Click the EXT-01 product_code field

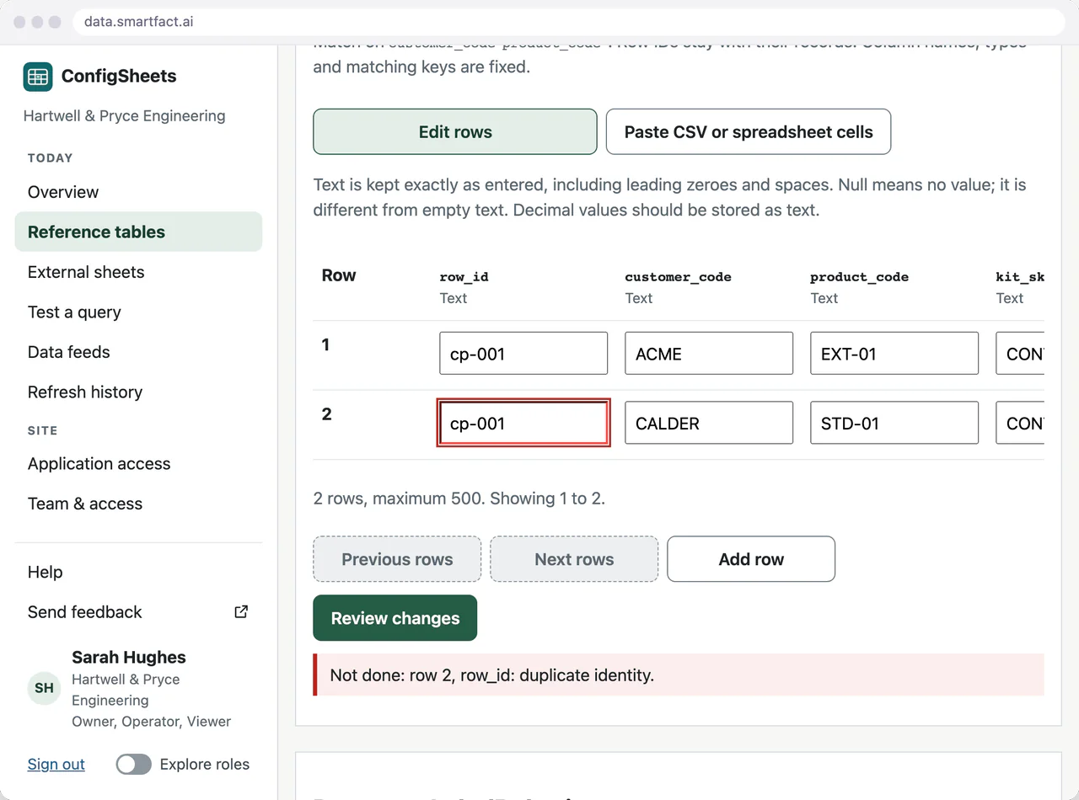(894, 354)
